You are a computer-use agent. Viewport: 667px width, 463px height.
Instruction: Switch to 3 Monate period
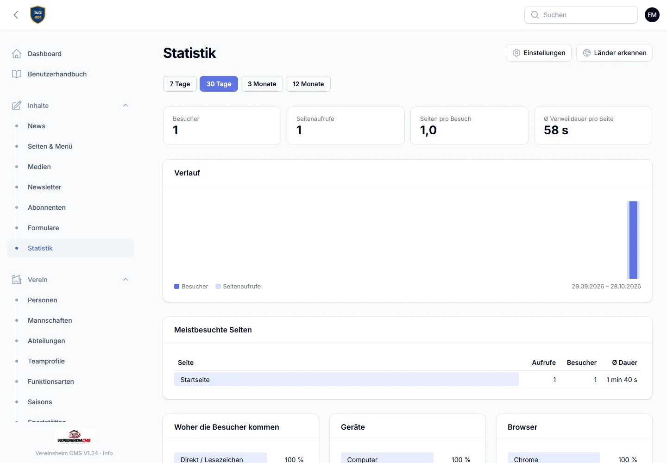coord(262,84)
